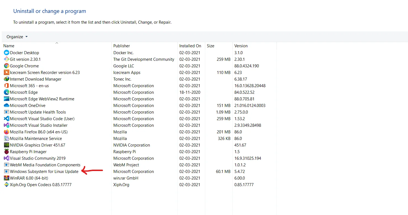This screenshot has height=215, width=408.
Task: Open the Organize dropdown menu
Action: [x=17, y=37]
